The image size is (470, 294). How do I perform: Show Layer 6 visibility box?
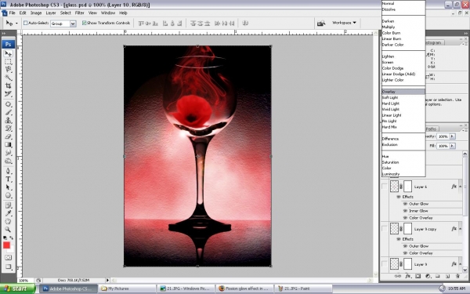pyautogui.click(x=385, y=187)
